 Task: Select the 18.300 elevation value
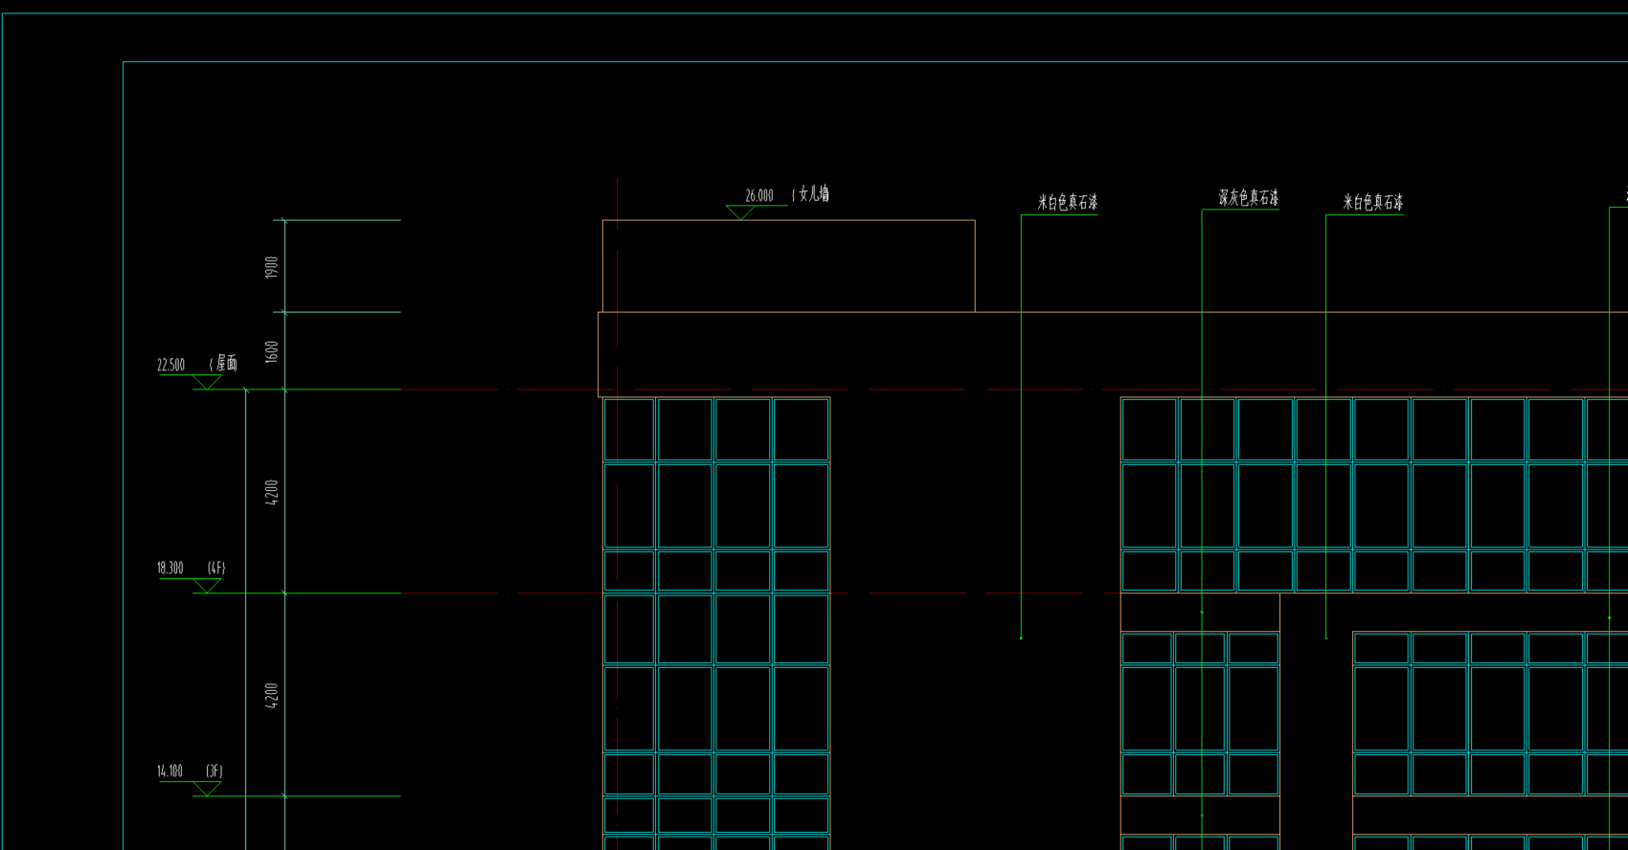[170, 568]
